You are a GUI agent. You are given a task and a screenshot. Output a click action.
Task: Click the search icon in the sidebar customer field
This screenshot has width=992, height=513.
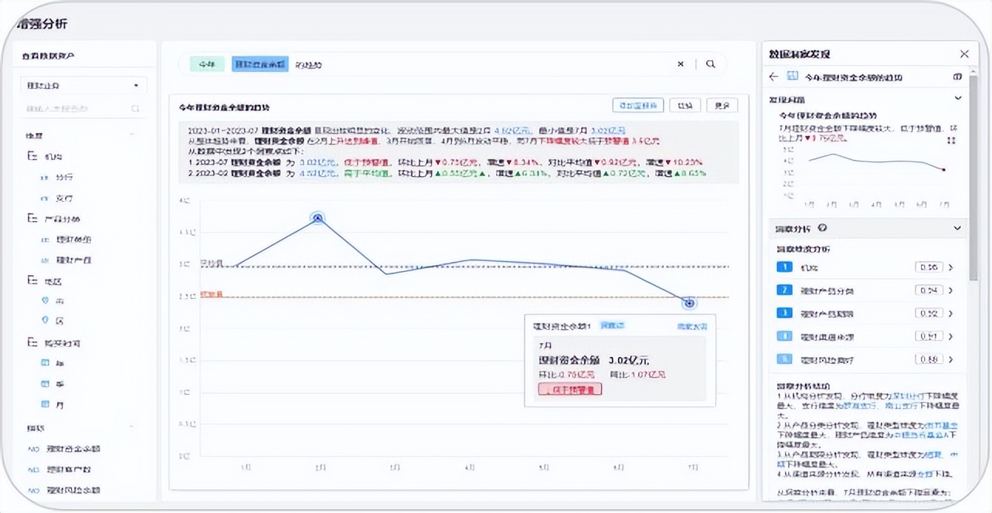pos(135,109)
